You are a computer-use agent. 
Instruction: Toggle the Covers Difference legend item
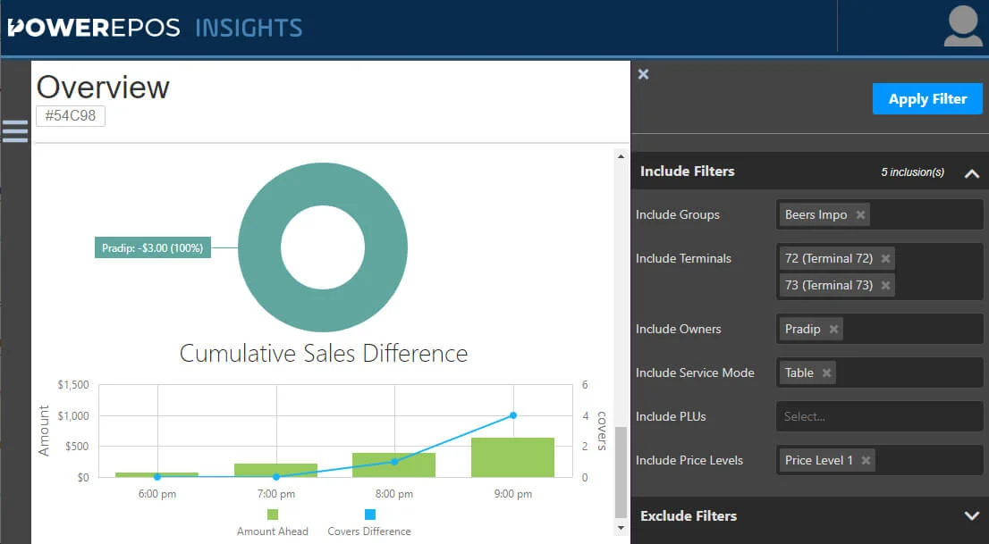pos(369,523)
